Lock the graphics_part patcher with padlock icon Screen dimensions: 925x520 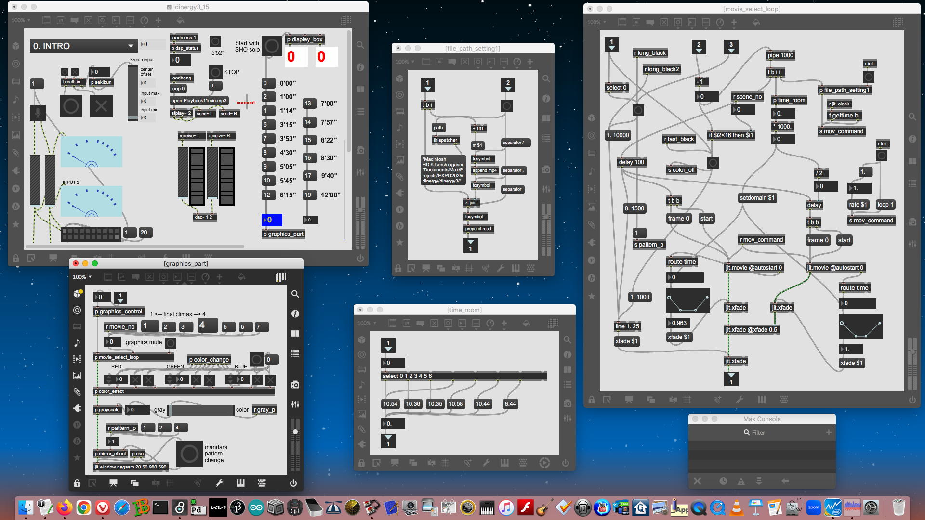77,483
